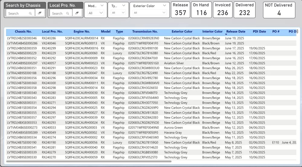The height and width of the screenshot is (167, 302).
Task: Sort by Type column header
Action: click(119, 32)
